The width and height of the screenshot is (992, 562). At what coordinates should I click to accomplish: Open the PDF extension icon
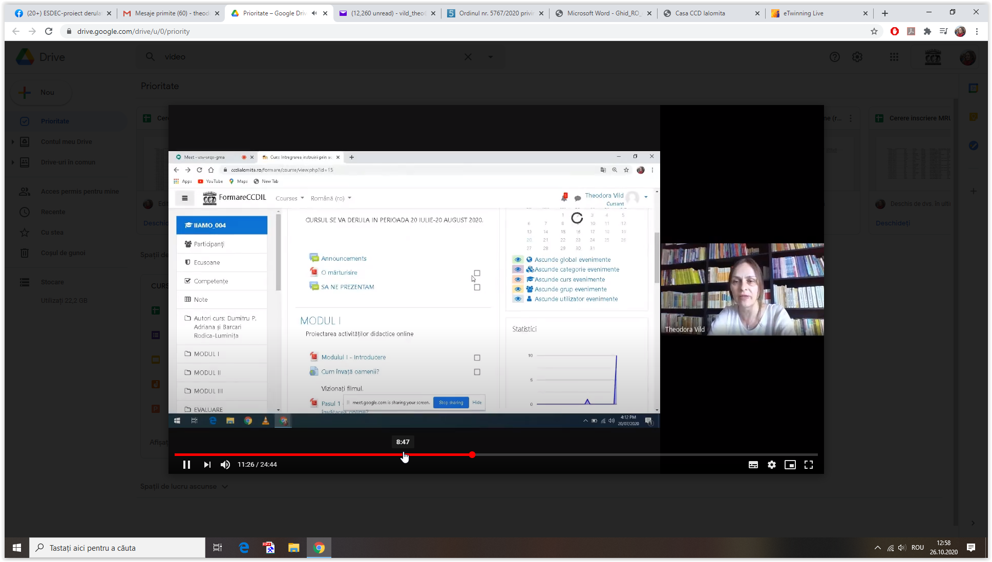[x=911, y=31]
